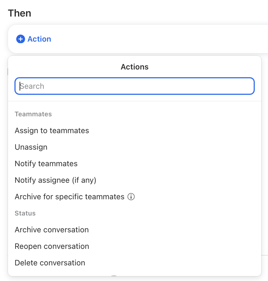Open info icon next to Archive for specific teammates
Screen dimensions: 268x281
tap(131, 197)
